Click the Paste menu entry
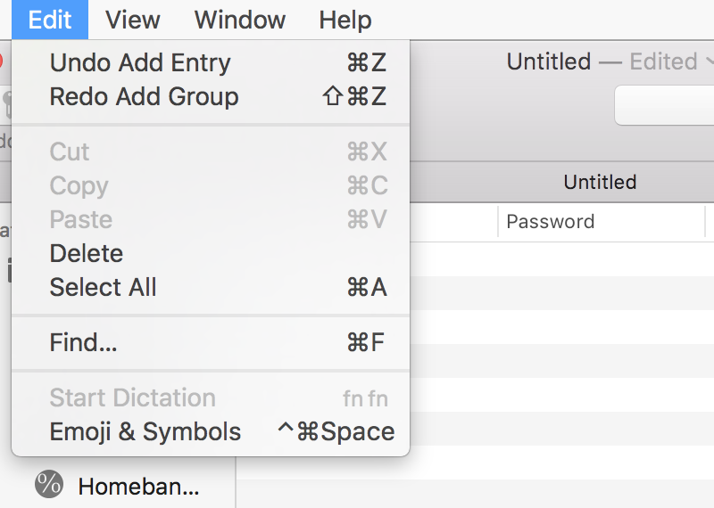 211,219
